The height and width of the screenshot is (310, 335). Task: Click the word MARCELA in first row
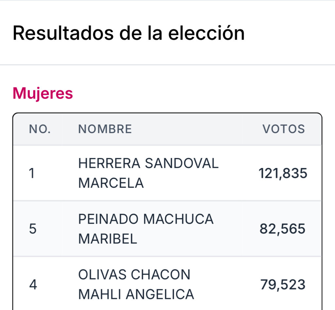coord(111,183)
